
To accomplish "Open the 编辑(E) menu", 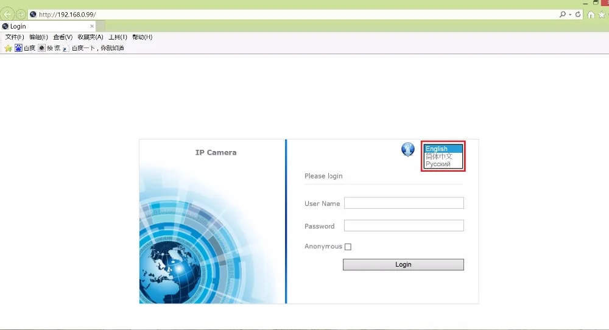I will pos(38,37).
